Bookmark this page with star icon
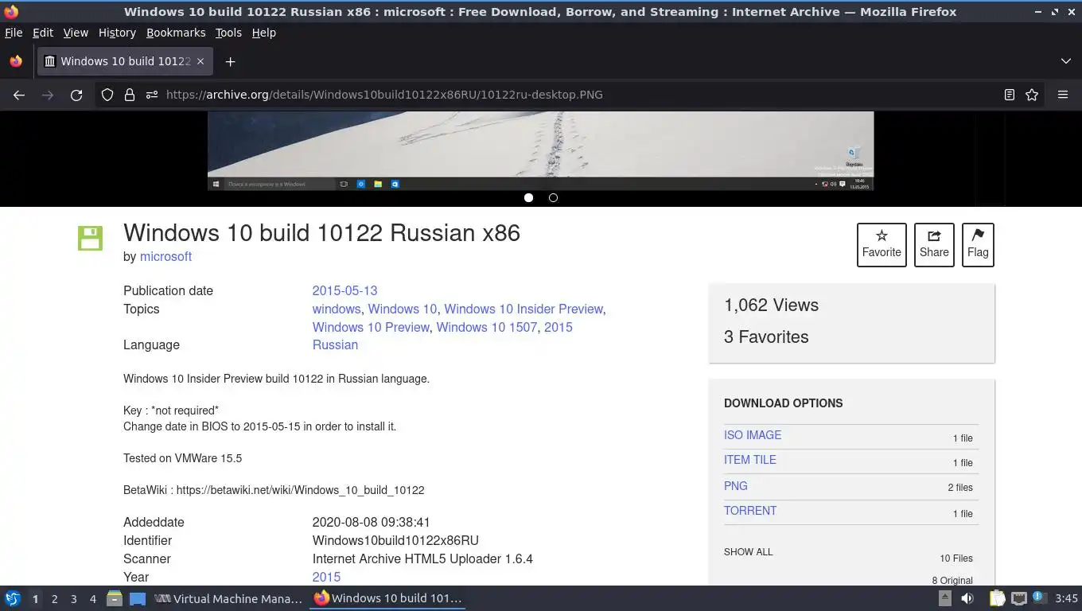The height and width of the screenshot is (611, 1082). click(x=1032, y=95)
